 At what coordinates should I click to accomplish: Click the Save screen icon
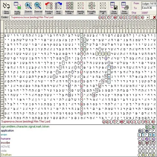click(113, 6)
